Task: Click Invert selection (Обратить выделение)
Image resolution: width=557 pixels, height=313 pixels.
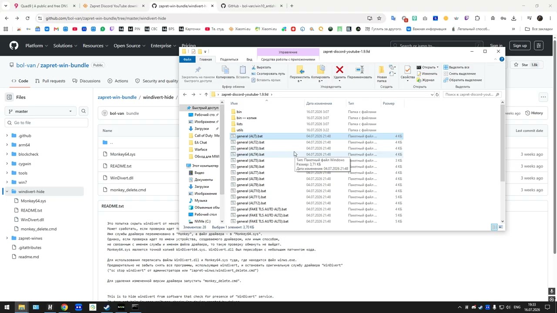Action: [x=462, y=80]
